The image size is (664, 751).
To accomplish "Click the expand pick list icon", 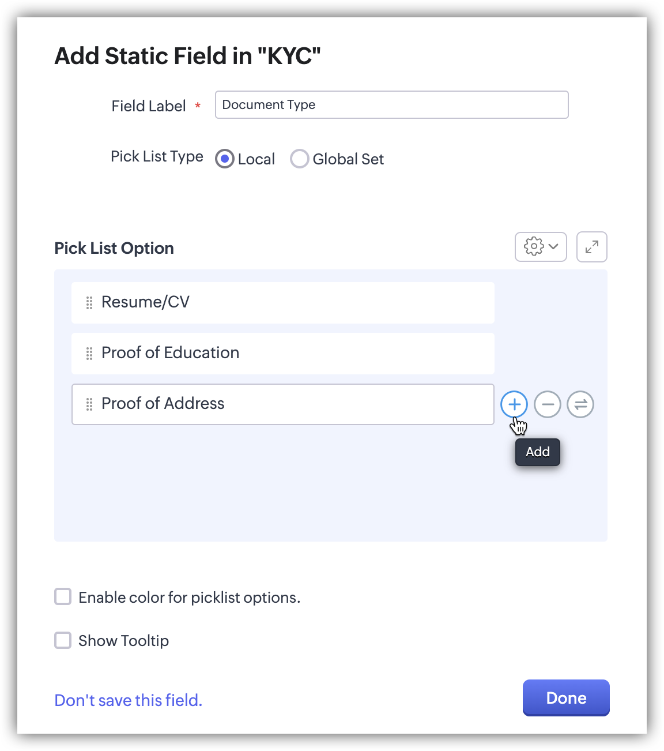I will pos(592,247).
